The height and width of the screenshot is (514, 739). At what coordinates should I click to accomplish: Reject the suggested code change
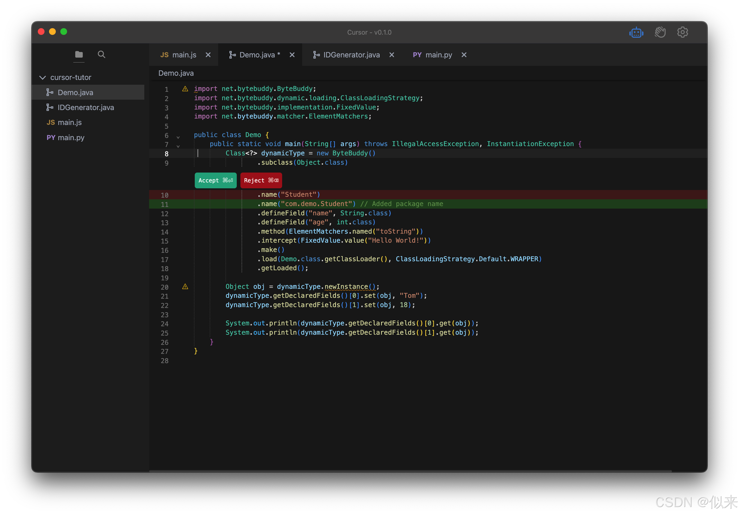pyautogui.click(x=261, y=180)
